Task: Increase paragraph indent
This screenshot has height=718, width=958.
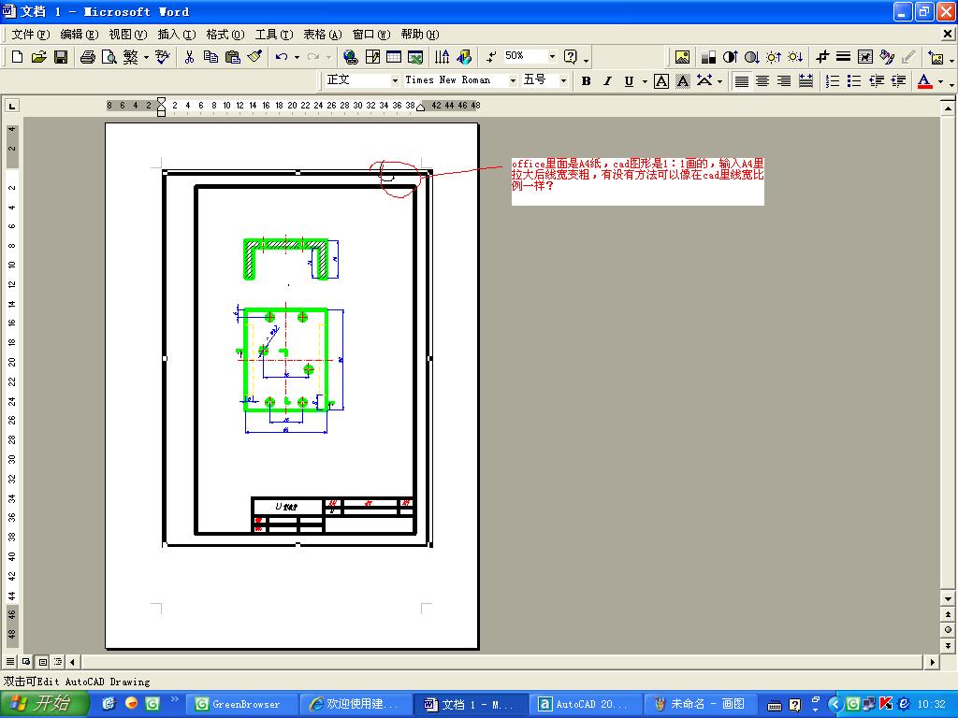Action: (898, 80)
